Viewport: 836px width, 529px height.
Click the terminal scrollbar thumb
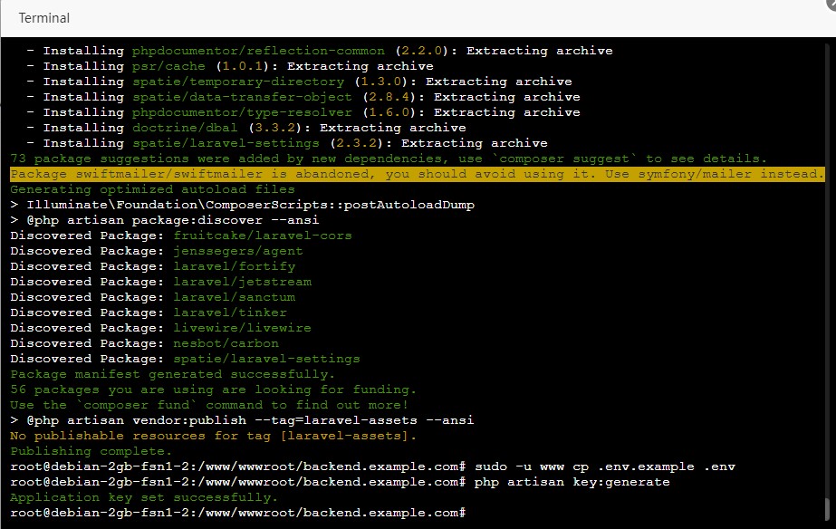pos(828,509)
